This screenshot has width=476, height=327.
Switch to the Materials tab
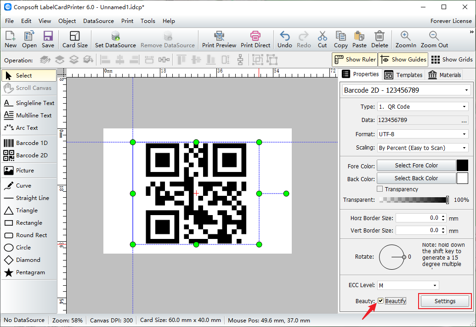[445, 75]
